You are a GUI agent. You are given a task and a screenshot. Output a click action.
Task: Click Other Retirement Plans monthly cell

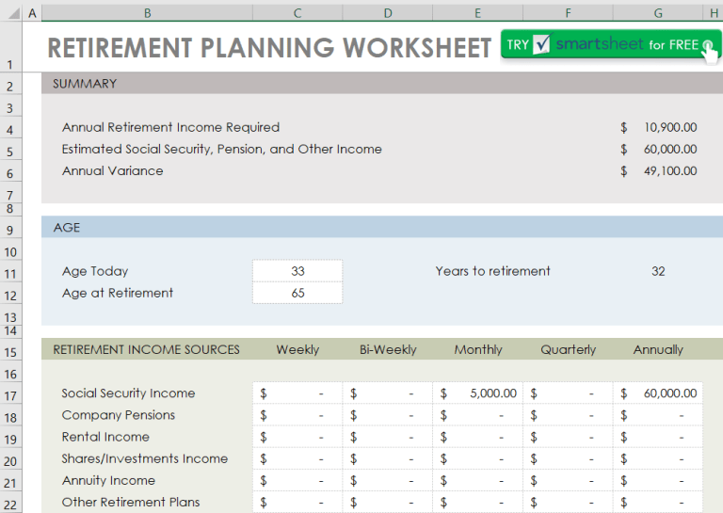coord(477,503)
